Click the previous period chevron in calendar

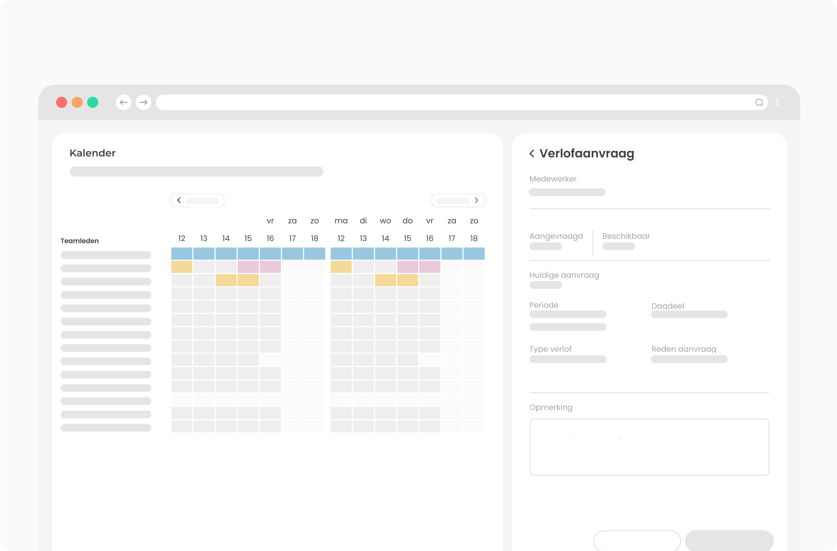coord(179,200)
